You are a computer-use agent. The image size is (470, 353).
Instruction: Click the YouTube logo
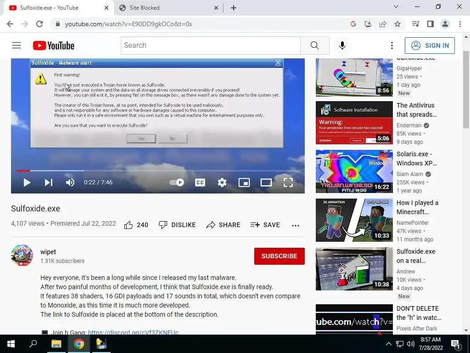[x=54, y=46]
